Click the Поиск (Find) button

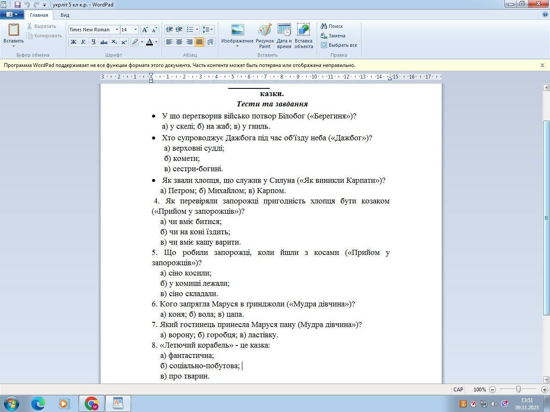pyautogui.click(x=332, y=26)
